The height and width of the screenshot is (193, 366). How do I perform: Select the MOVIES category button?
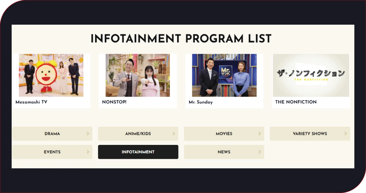pyautogui.click(x=224, y=134)
